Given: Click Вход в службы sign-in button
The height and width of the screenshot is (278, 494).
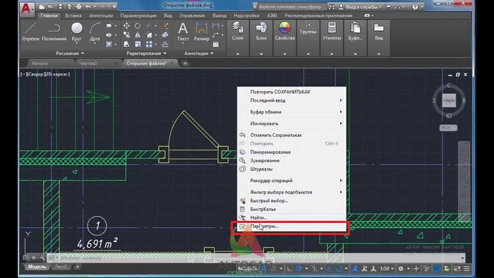Looking at the screenshot, I should coord(360,6).
